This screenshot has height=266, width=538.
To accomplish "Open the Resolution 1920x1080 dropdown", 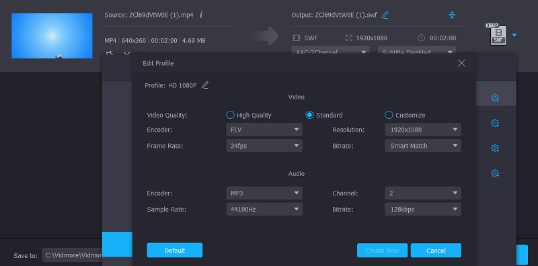I will [x=423, y=130].
